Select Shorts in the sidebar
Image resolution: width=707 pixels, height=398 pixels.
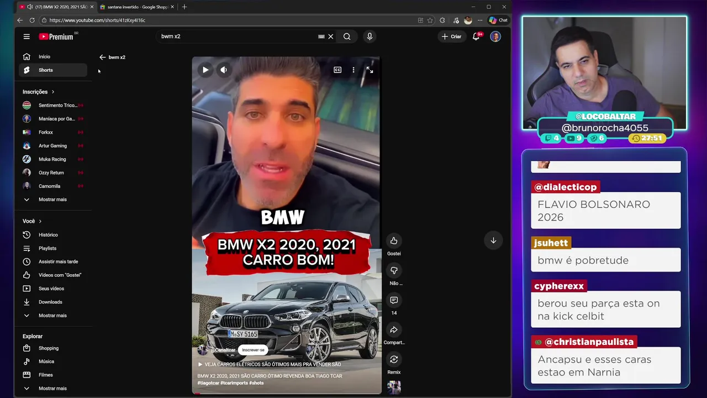(53, 70)
